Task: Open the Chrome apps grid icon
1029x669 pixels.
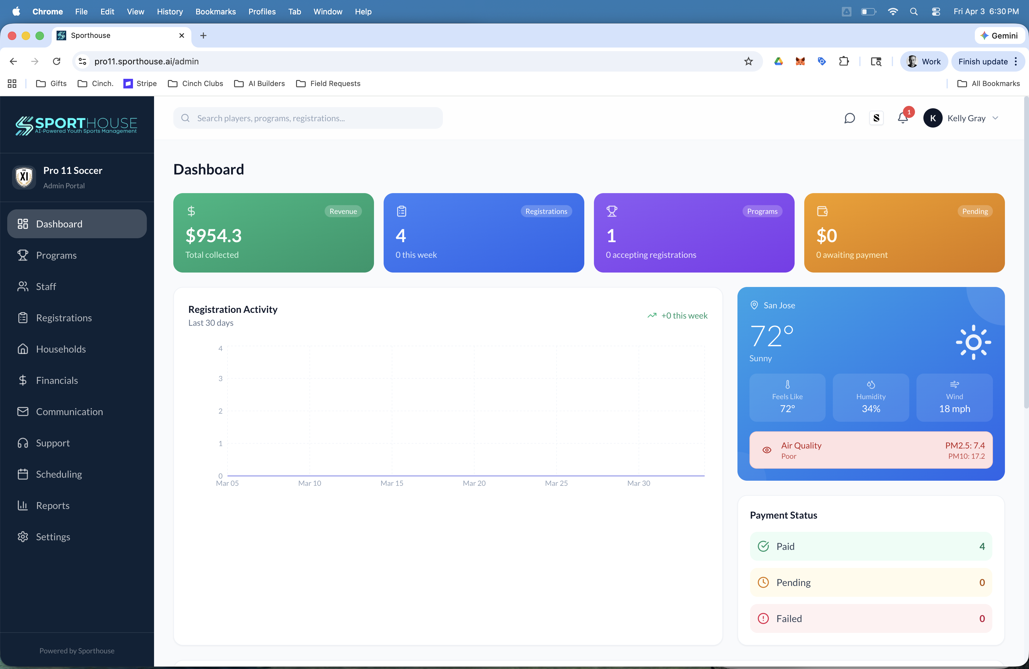Action: point(12,83)
